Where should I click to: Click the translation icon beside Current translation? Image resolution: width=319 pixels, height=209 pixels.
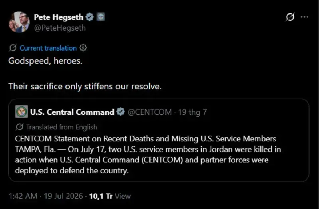[13, 48]
